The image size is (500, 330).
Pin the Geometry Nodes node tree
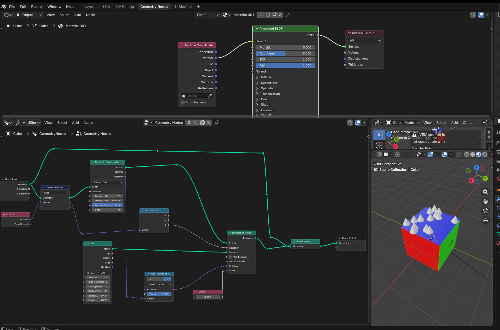tap(217, 123)
